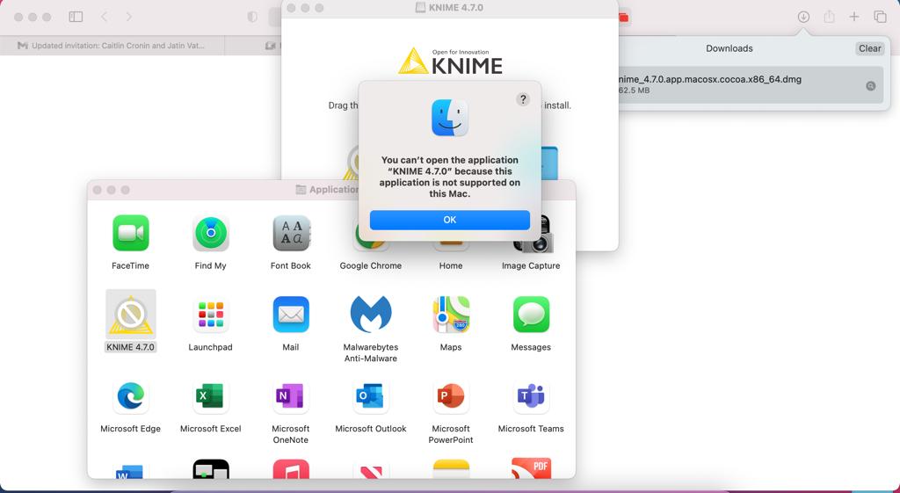
Task: Open Messages app icon
Action: (x=531, y=315)
